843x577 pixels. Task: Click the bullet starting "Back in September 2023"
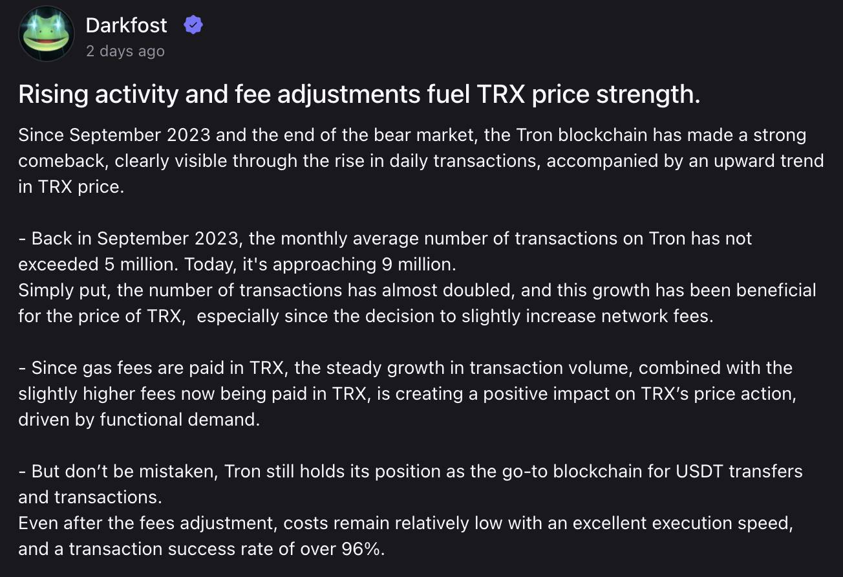385,252
